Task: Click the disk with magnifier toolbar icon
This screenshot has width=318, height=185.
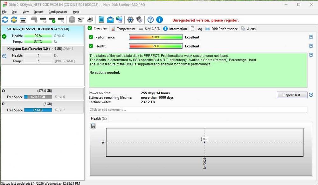Action: 61,20
